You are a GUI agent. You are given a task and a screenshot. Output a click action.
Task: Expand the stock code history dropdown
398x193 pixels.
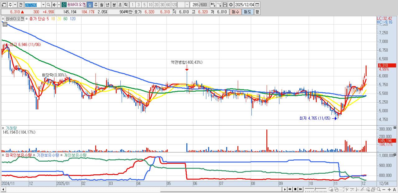point(43,5)
